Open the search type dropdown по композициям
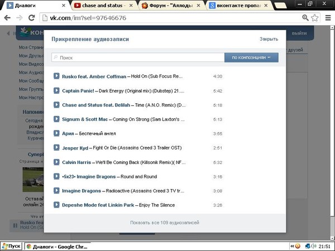The width and height of the screenshot is (335, 251). 251,57
